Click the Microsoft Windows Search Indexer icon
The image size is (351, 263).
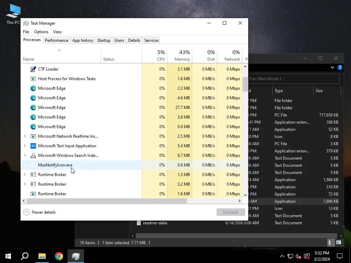click(x=33, y=155)
